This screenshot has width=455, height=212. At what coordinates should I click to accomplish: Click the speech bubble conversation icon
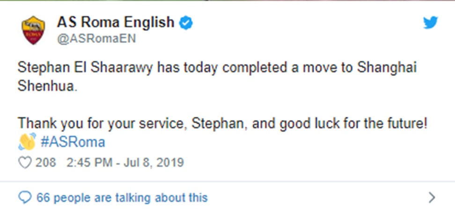coord(24,198)
